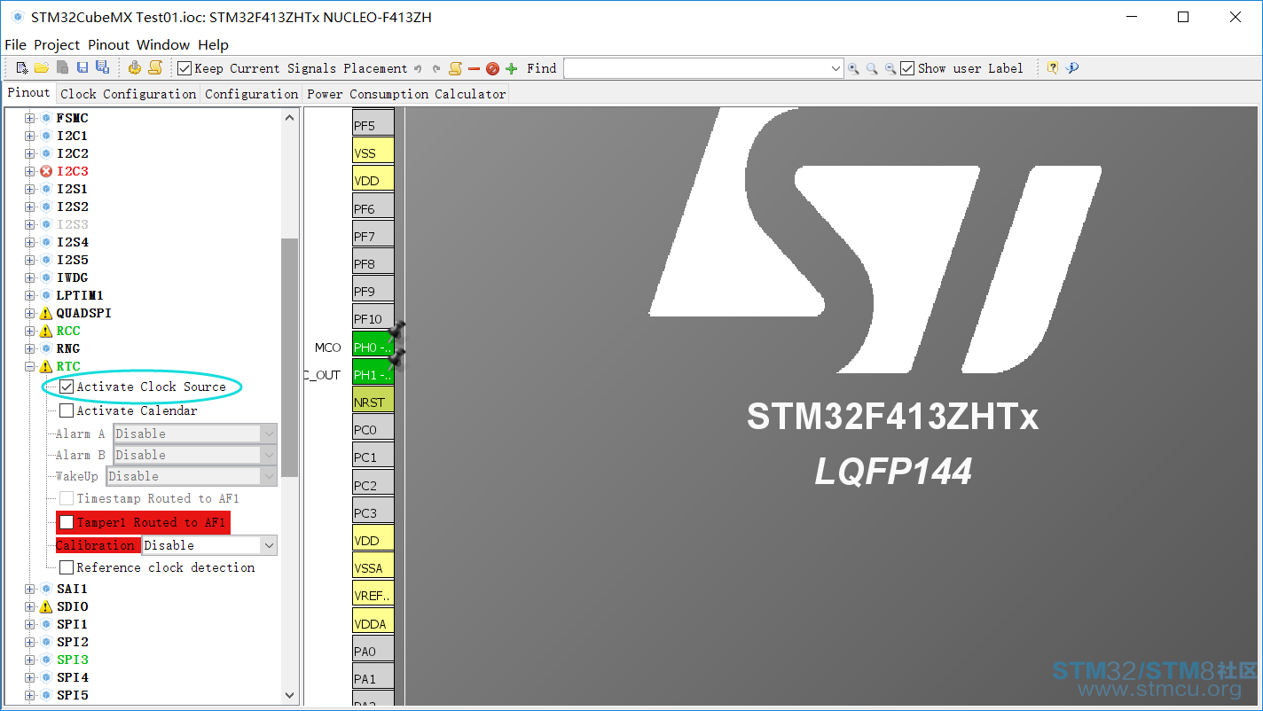Click the pushpin icon on pin PH1
Viewport: 1263px width, 711px height.
(396, 357)
